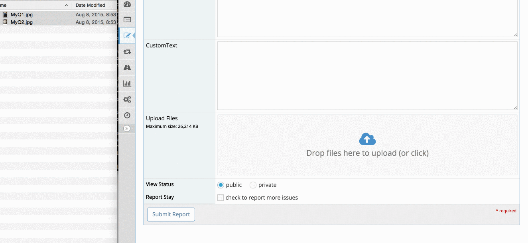Image resolution: width=528 pixels, height=243 pixels.
Task: Select the public view status radio button
Action: coord(221,185)
